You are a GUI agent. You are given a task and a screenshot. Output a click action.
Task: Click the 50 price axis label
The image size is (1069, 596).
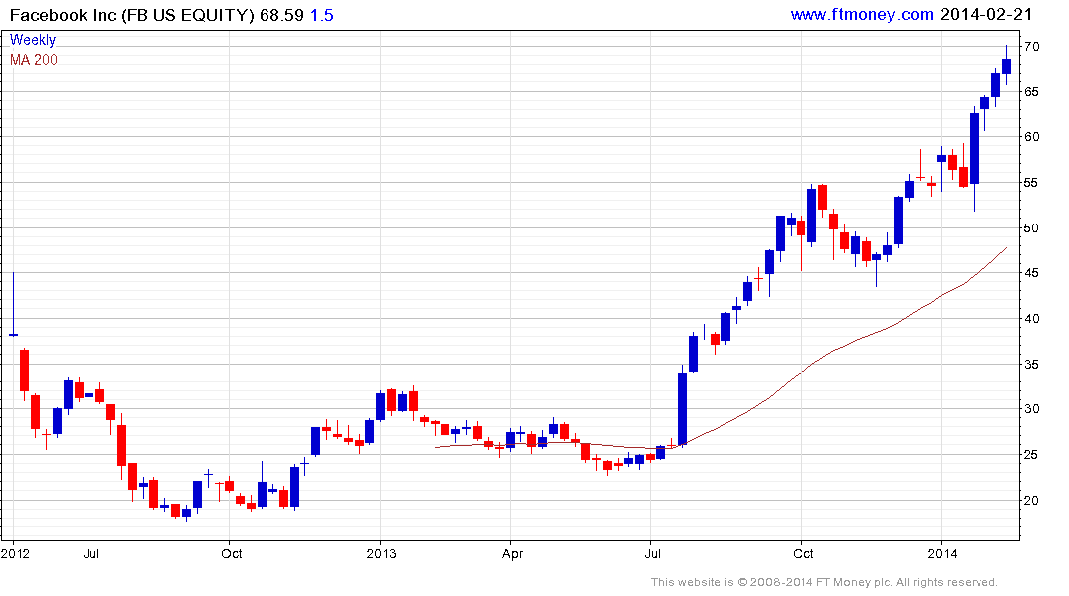[1031, 227]
